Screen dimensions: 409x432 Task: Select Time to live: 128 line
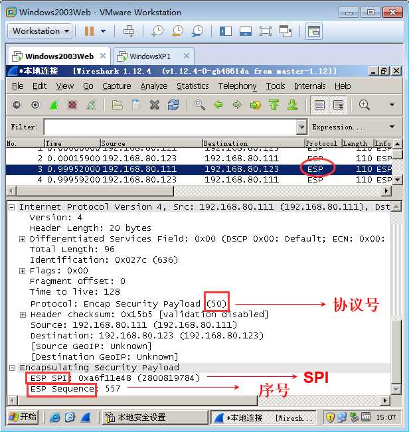click(x=75, y=292)
